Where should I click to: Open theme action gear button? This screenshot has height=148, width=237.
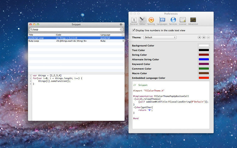click(199, 37)
